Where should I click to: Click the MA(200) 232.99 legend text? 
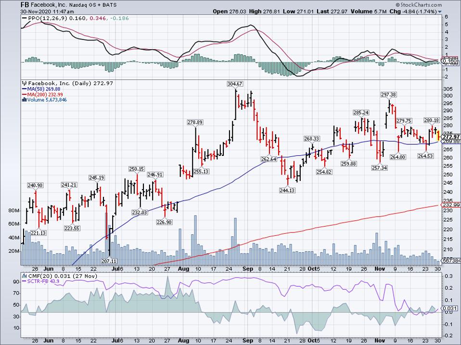pyautogui.click(x=45, y=95)
